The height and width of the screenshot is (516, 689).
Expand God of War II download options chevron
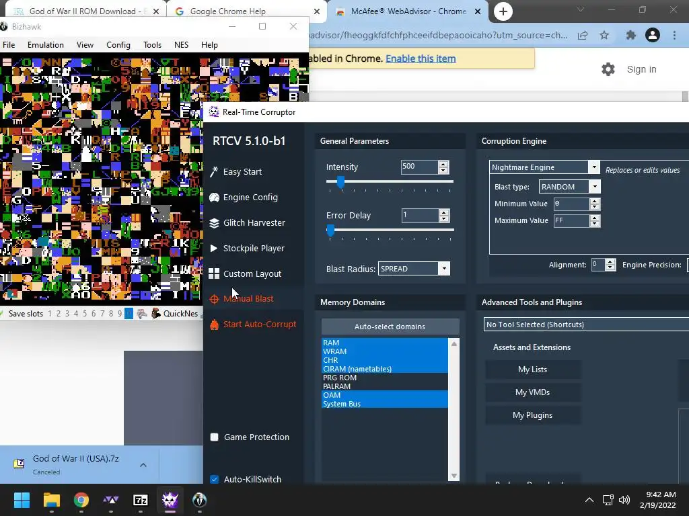tap(143, 465)
